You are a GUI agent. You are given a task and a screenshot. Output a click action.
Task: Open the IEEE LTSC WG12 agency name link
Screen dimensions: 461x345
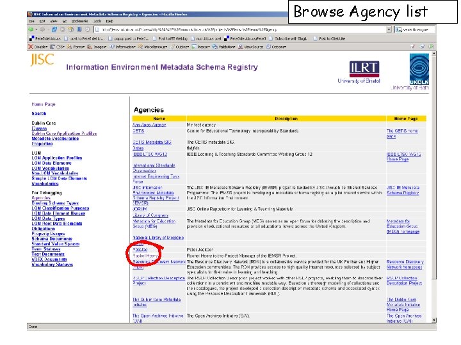pyautogui.click(x=150, y=154)
